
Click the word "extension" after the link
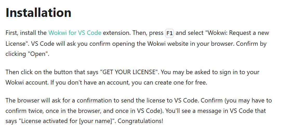click(116, 33)
